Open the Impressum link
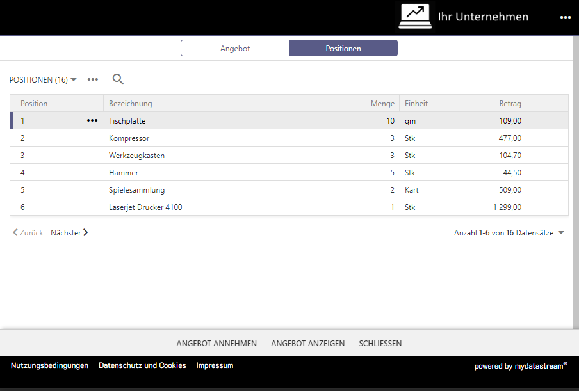This screenshot has width=579, height=391. pyautogui.click(x=215, y=365)
